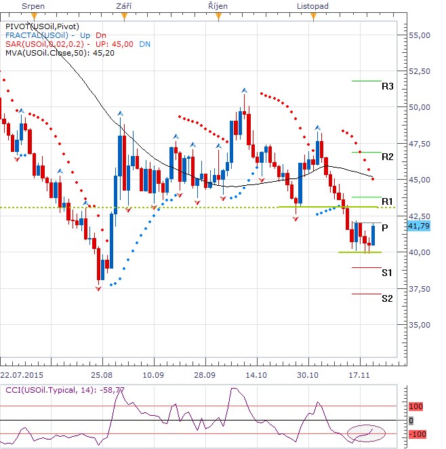Screen dimensions: 446x449
Task: Click the Říjen month marker arrow
Action: tap(218, 16)
